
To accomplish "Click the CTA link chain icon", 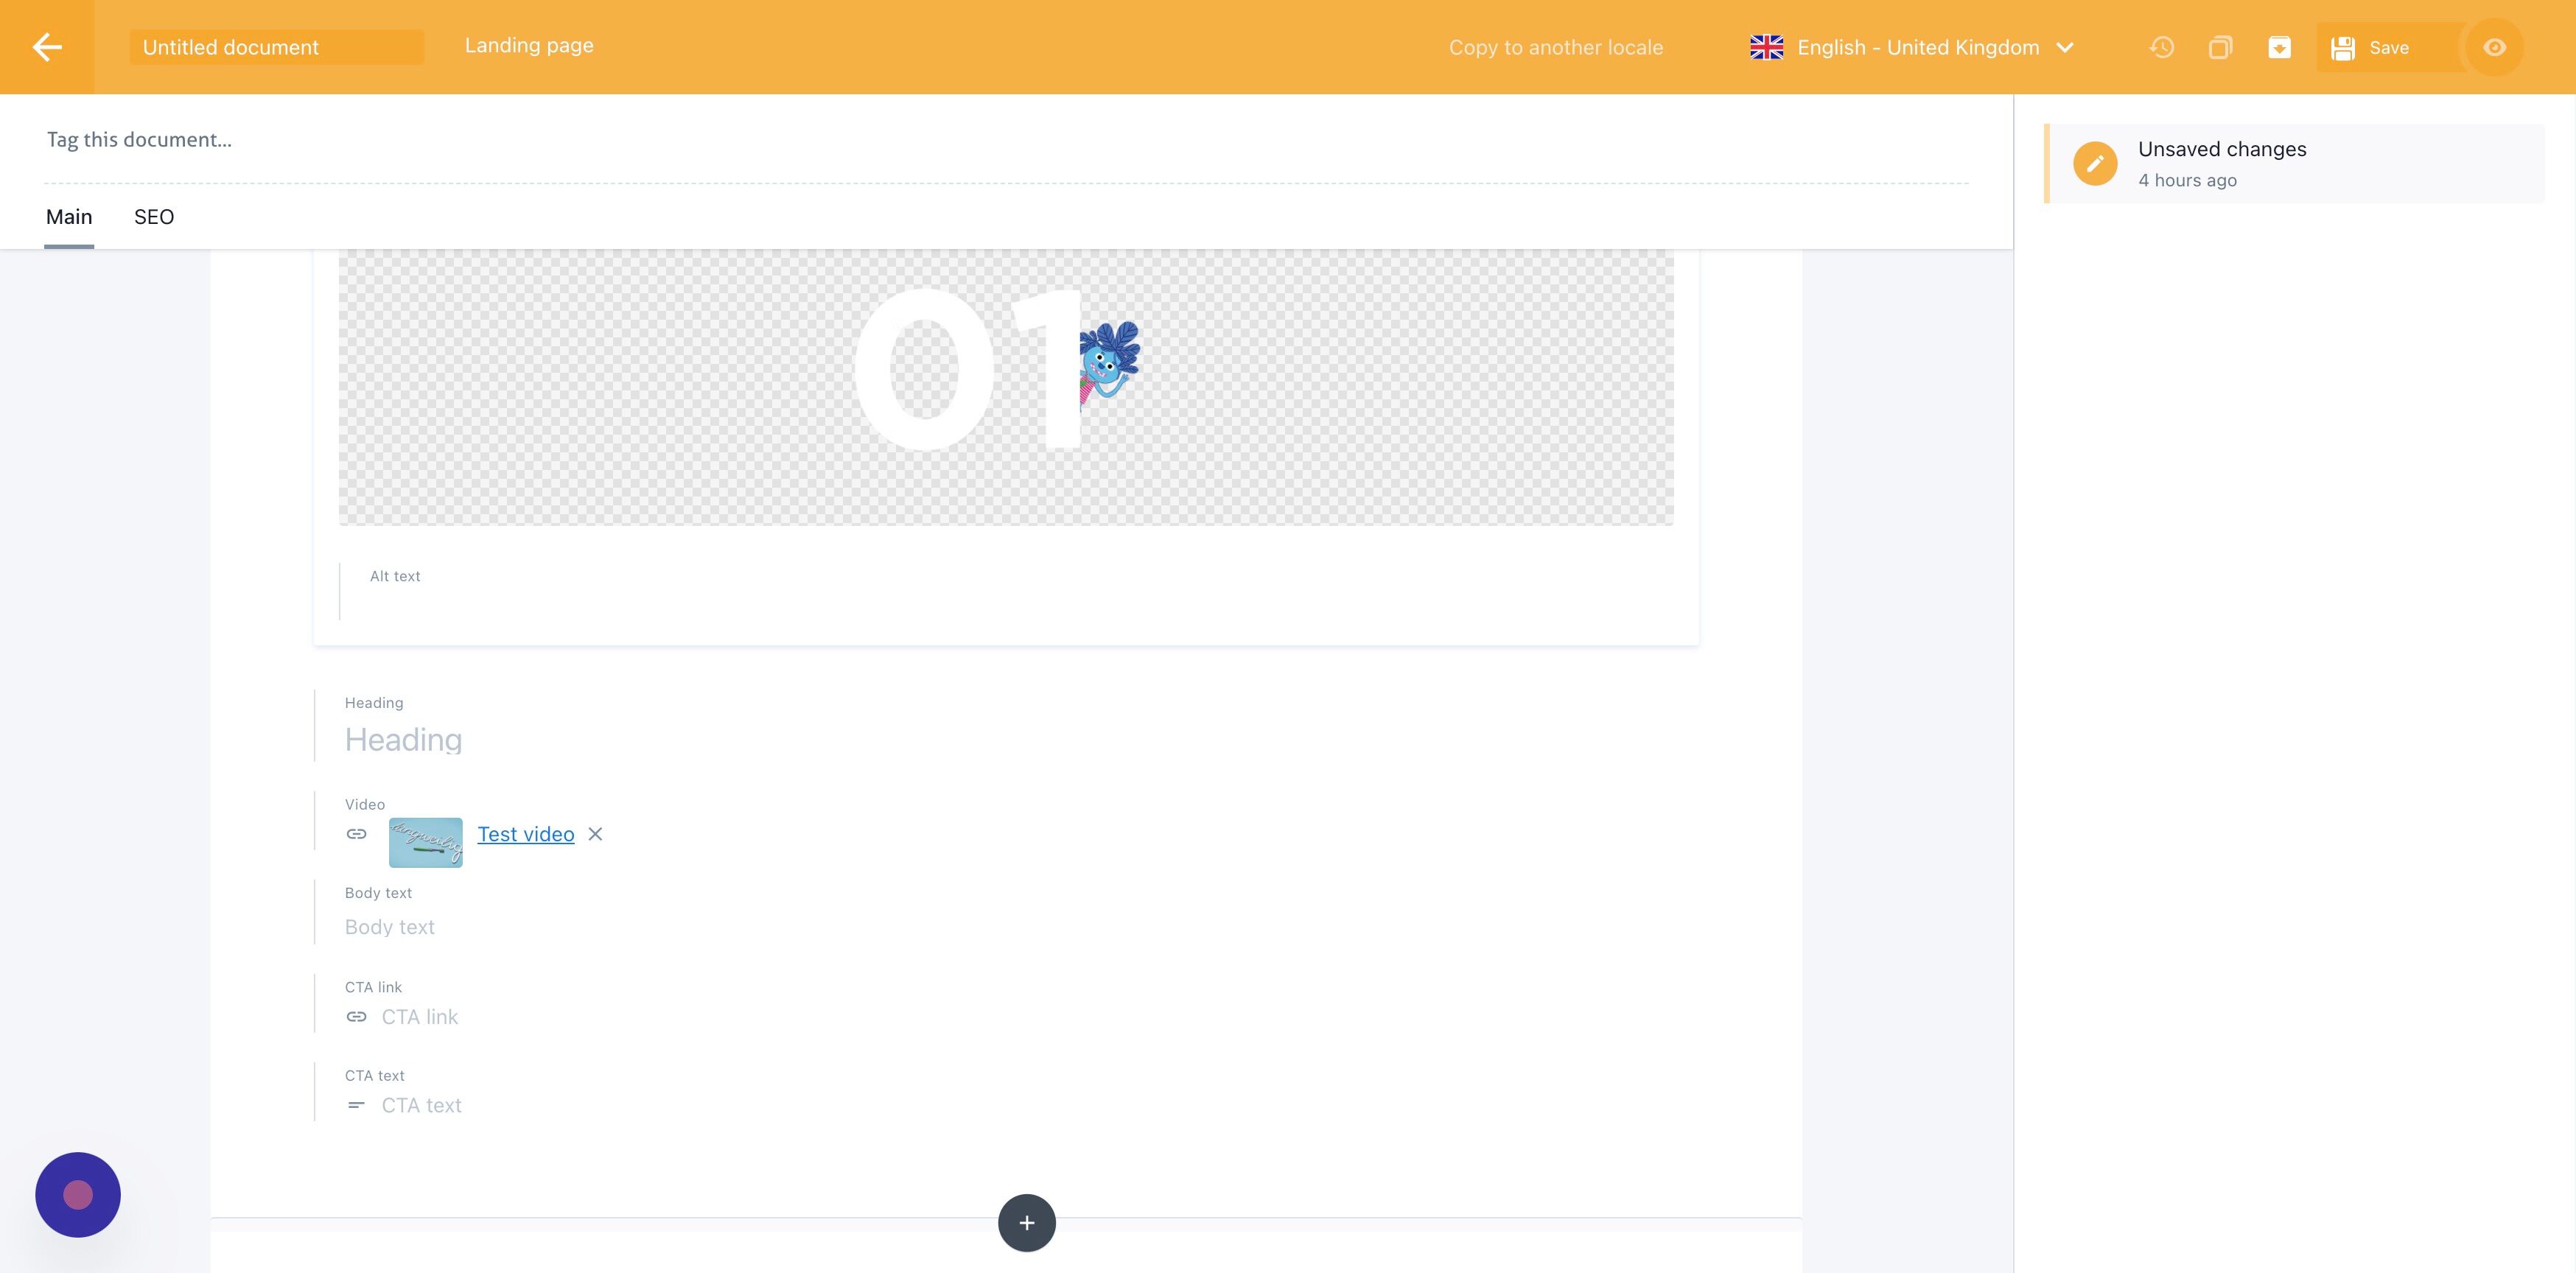I will 356,1017.
